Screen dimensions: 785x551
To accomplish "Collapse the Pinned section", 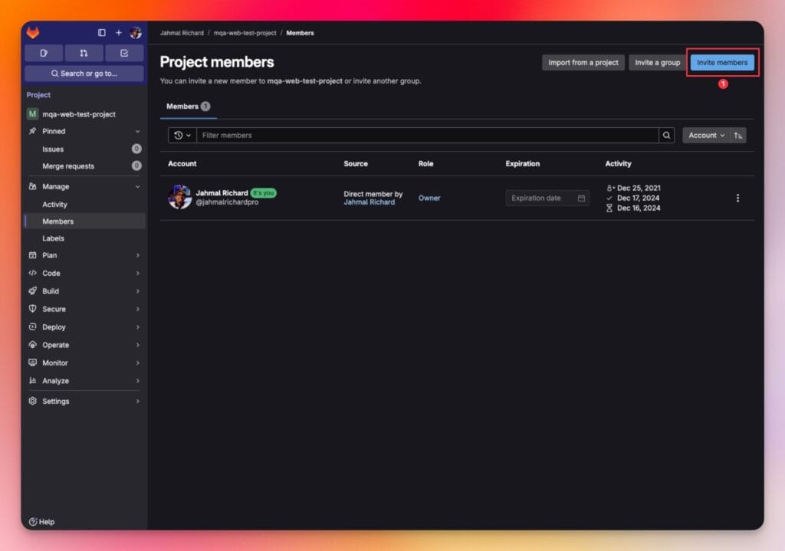I will [84, 131].
